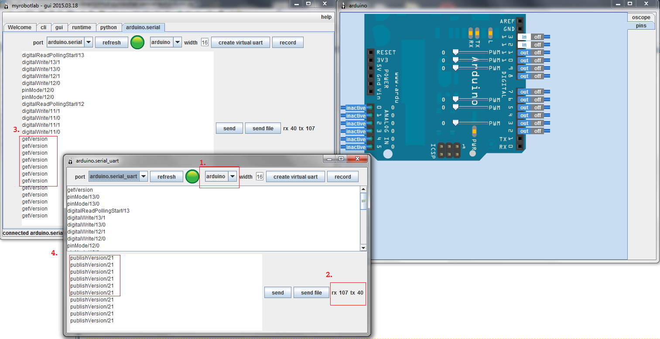Image resolution: width=660 pixels, height=339 pixels.
Task: Toggle digital pin 12 mode 'in' button
Action: (x=524, y=45)
